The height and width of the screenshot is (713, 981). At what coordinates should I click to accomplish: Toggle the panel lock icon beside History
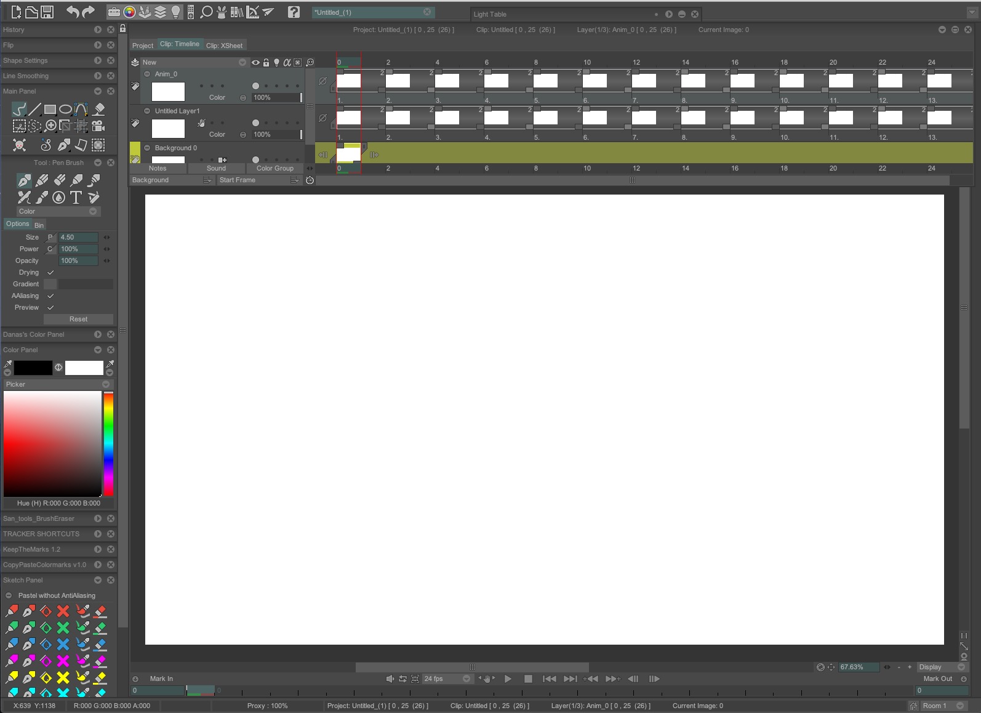(122, 28)
